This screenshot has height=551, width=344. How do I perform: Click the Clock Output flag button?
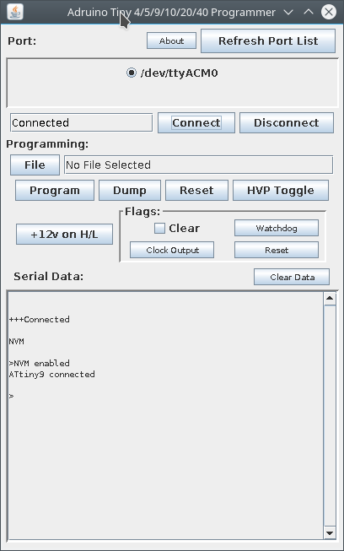[172, 250]
